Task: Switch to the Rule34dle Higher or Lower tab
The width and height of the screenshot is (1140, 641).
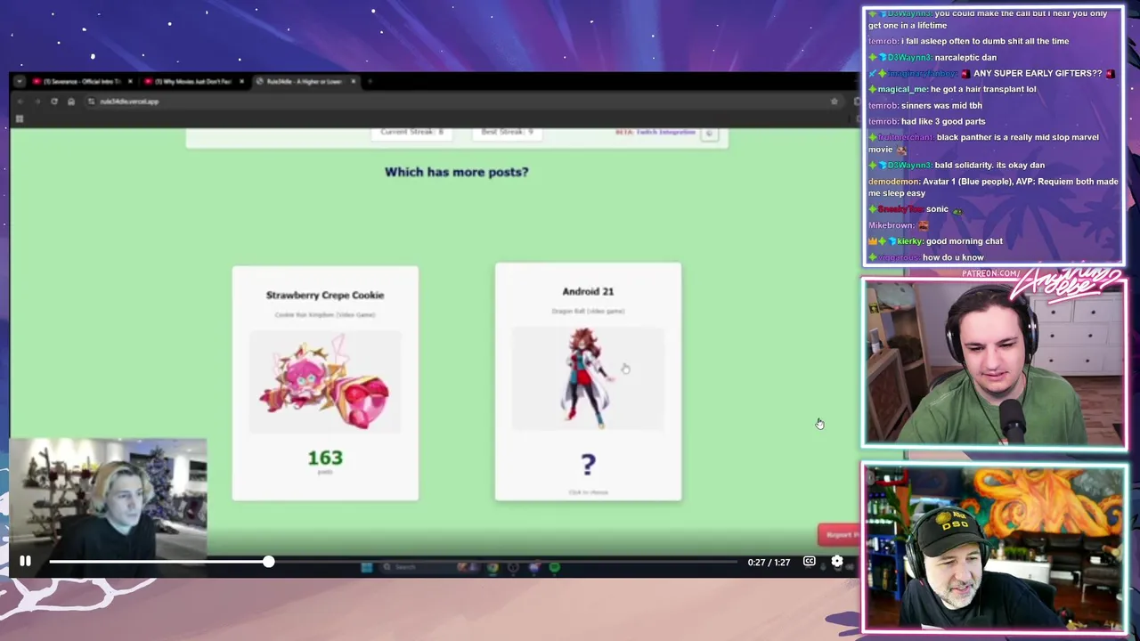Action: 305,81
